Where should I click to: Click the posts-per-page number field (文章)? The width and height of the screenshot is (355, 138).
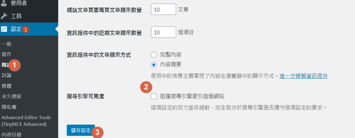tap(163, 10)
